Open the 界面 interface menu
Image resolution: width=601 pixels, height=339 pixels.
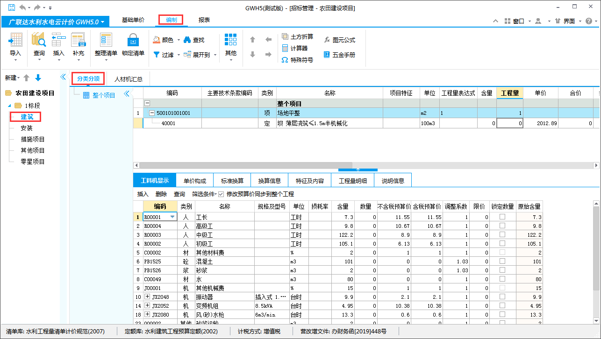pos(569,21)
